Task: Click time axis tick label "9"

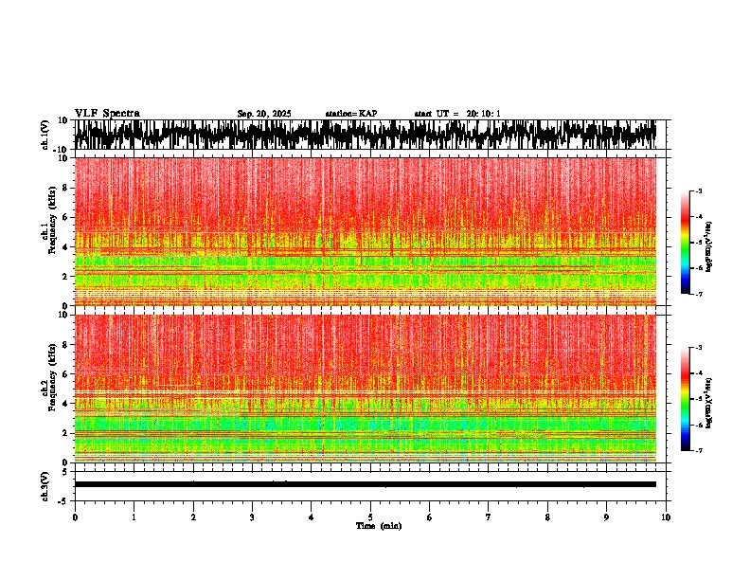Action: pyautogui.click(x=606, y=517)
